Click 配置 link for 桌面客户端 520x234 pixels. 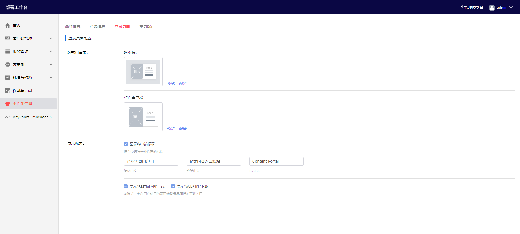[x=183, y=129]
